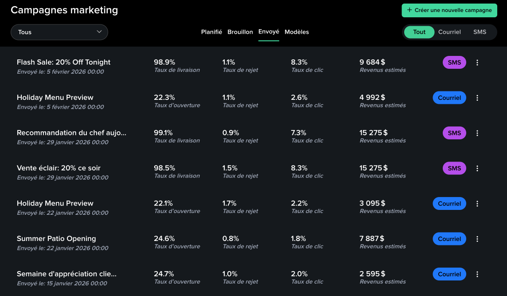This screenshot has width=507, height=296.
Task: Open Recommandation du chef campaign title
Action: [71, 133]
